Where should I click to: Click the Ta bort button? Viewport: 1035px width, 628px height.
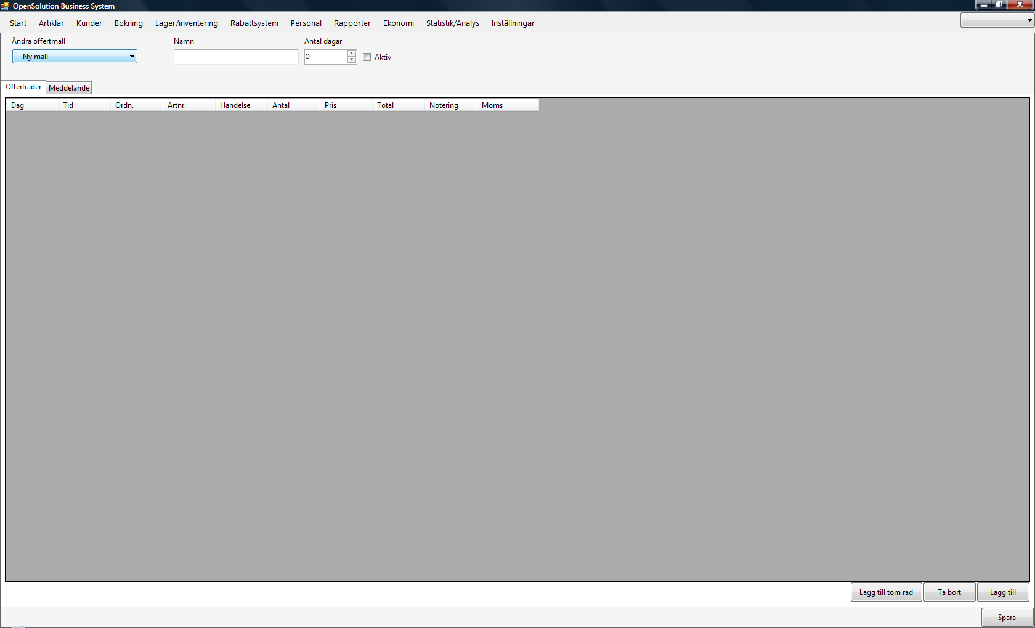click(x=949, y=592)
